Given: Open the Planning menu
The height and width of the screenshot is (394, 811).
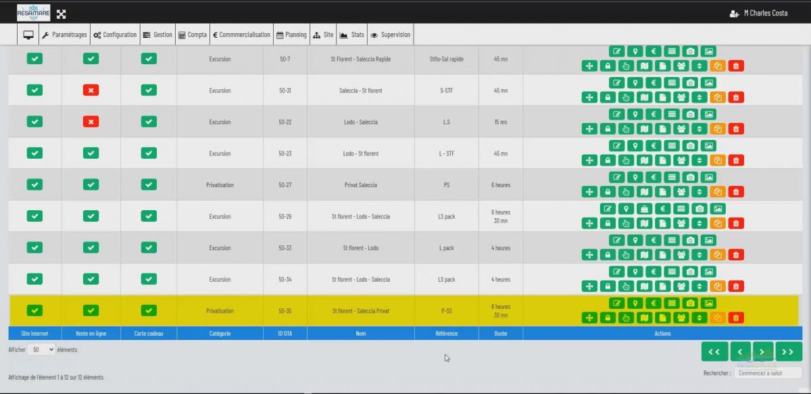Looking at the screenshot, I should (x=291, y=35).
